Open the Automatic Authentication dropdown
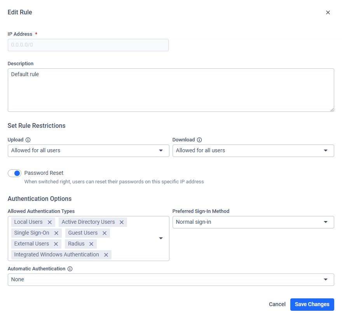The height and width of the screenshot is (317, 342). coord(171,280)
